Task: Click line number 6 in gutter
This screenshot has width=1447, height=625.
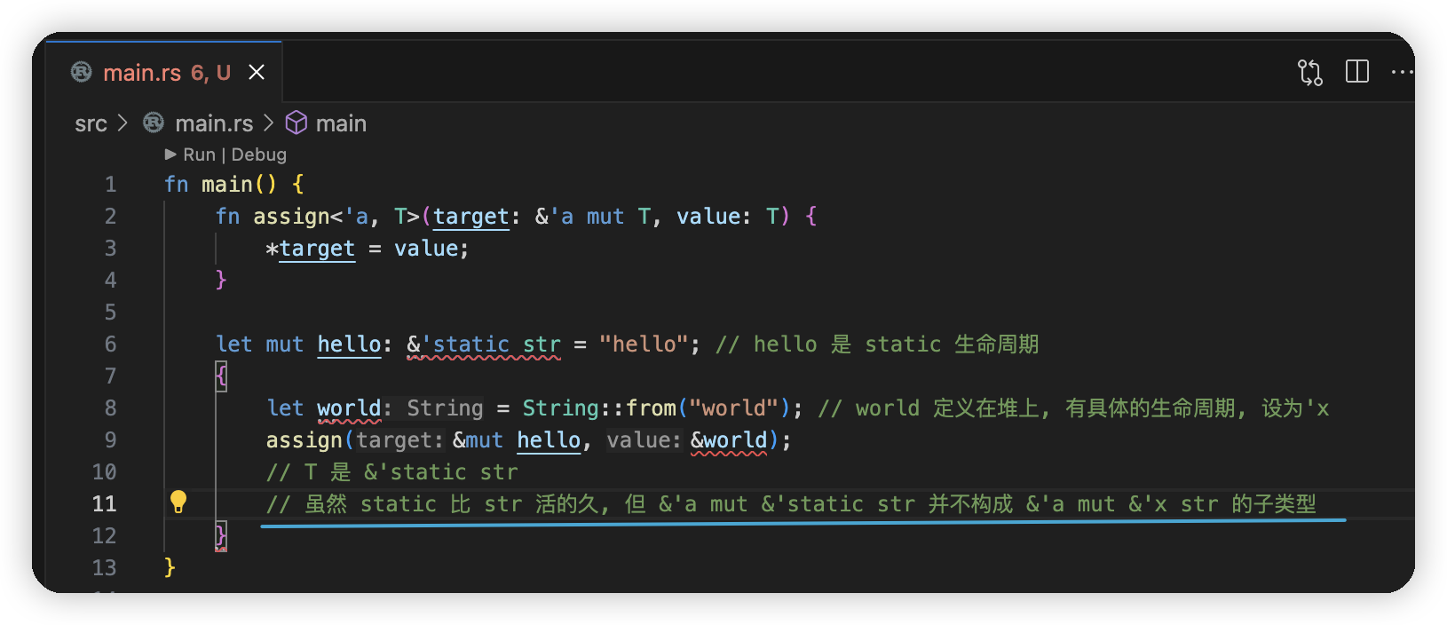Action: [110, 344]
